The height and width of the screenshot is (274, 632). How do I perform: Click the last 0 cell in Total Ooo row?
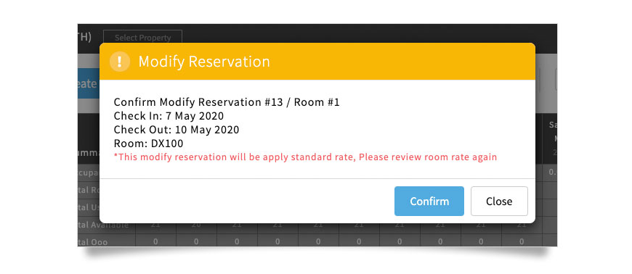pos(522,242)
